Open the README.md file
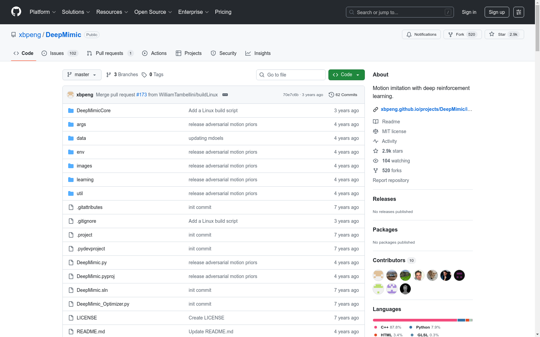The width and height of the screenshot is (540, 337). coord(91,332)
